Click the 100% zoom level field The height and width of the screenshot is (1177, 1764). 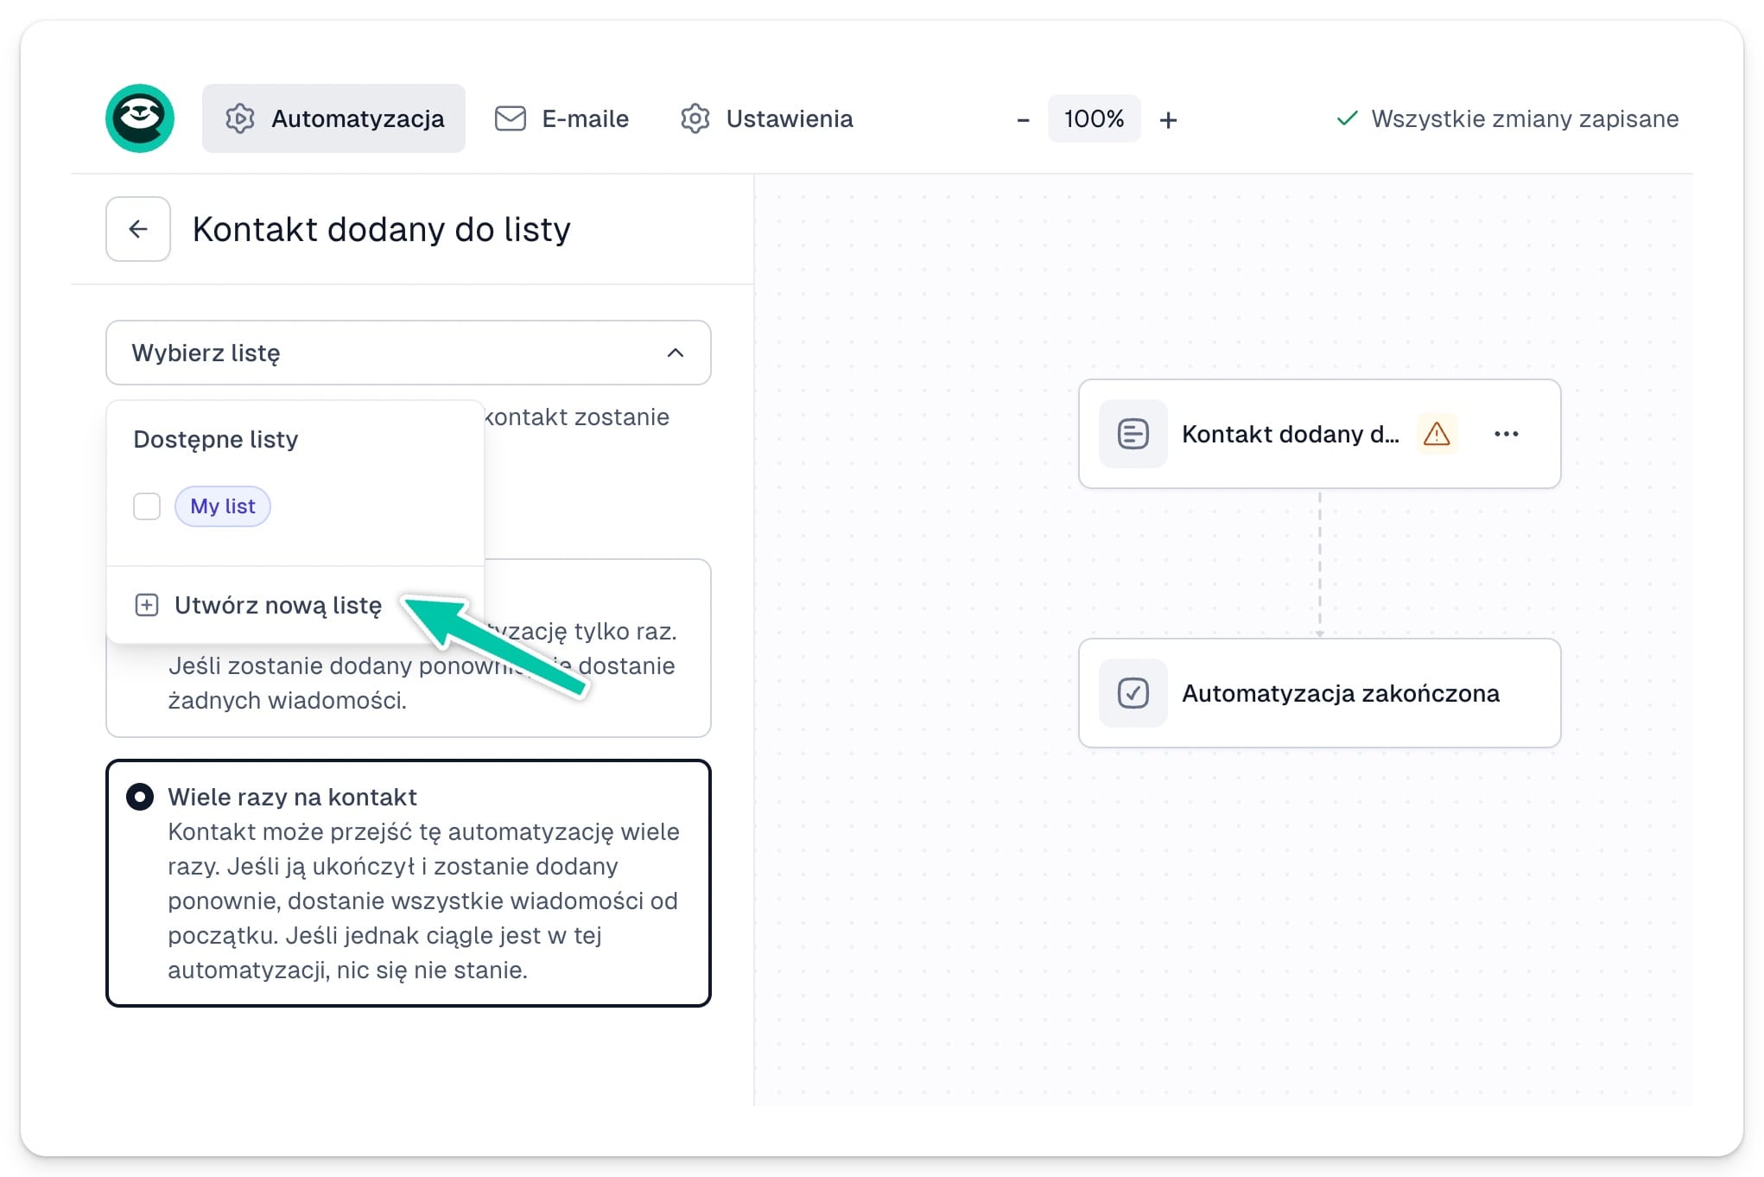1094,118
